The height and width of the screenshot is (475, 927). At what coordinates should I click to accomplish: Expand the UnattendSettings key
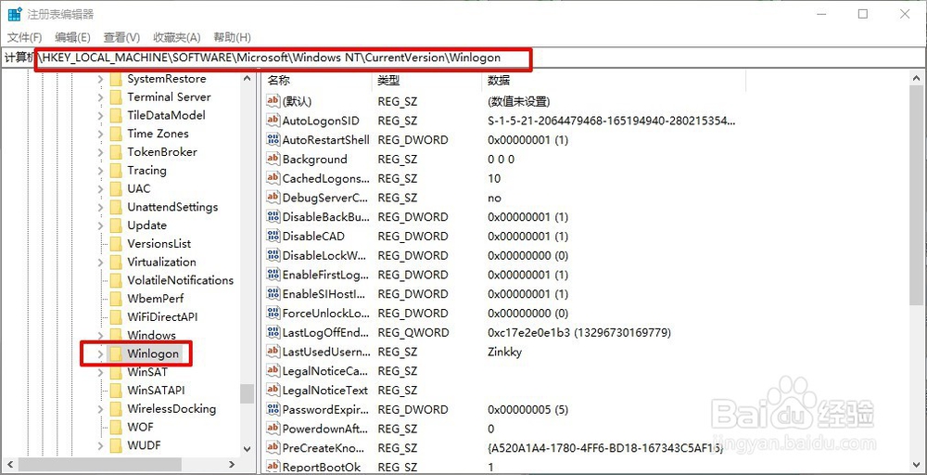pyautogui.click(x=100, y=207)
